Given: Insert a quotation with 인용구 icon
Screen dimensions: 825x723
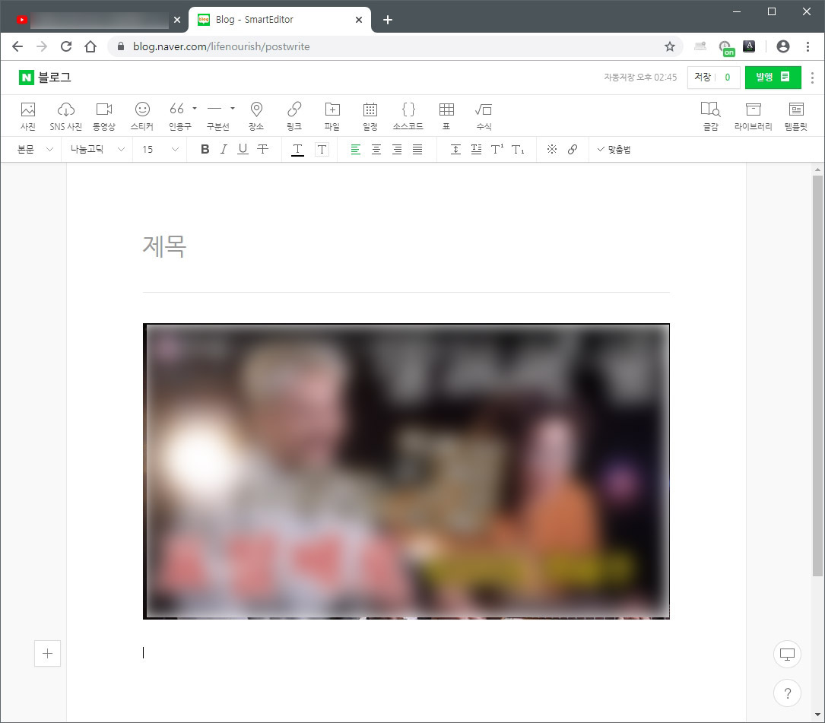Looking at the screenshot, I should [177, 116].
